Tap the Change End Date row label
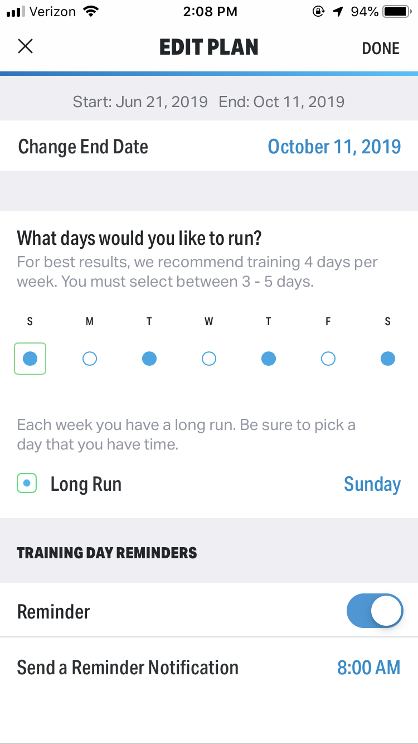 pyautogui.click(x=84, y=147)
